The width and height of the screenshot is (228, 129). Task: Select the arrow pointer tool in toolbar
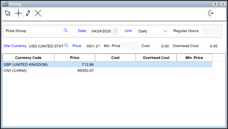pos(8,13)
